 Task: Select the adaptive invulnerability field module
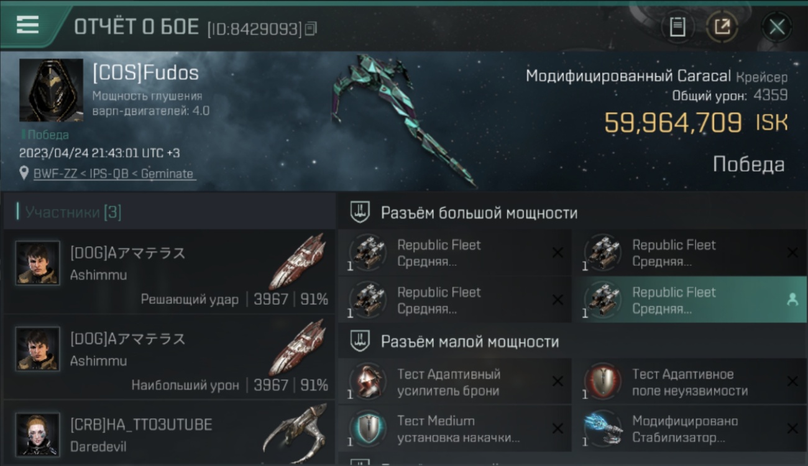pos(690,382)
